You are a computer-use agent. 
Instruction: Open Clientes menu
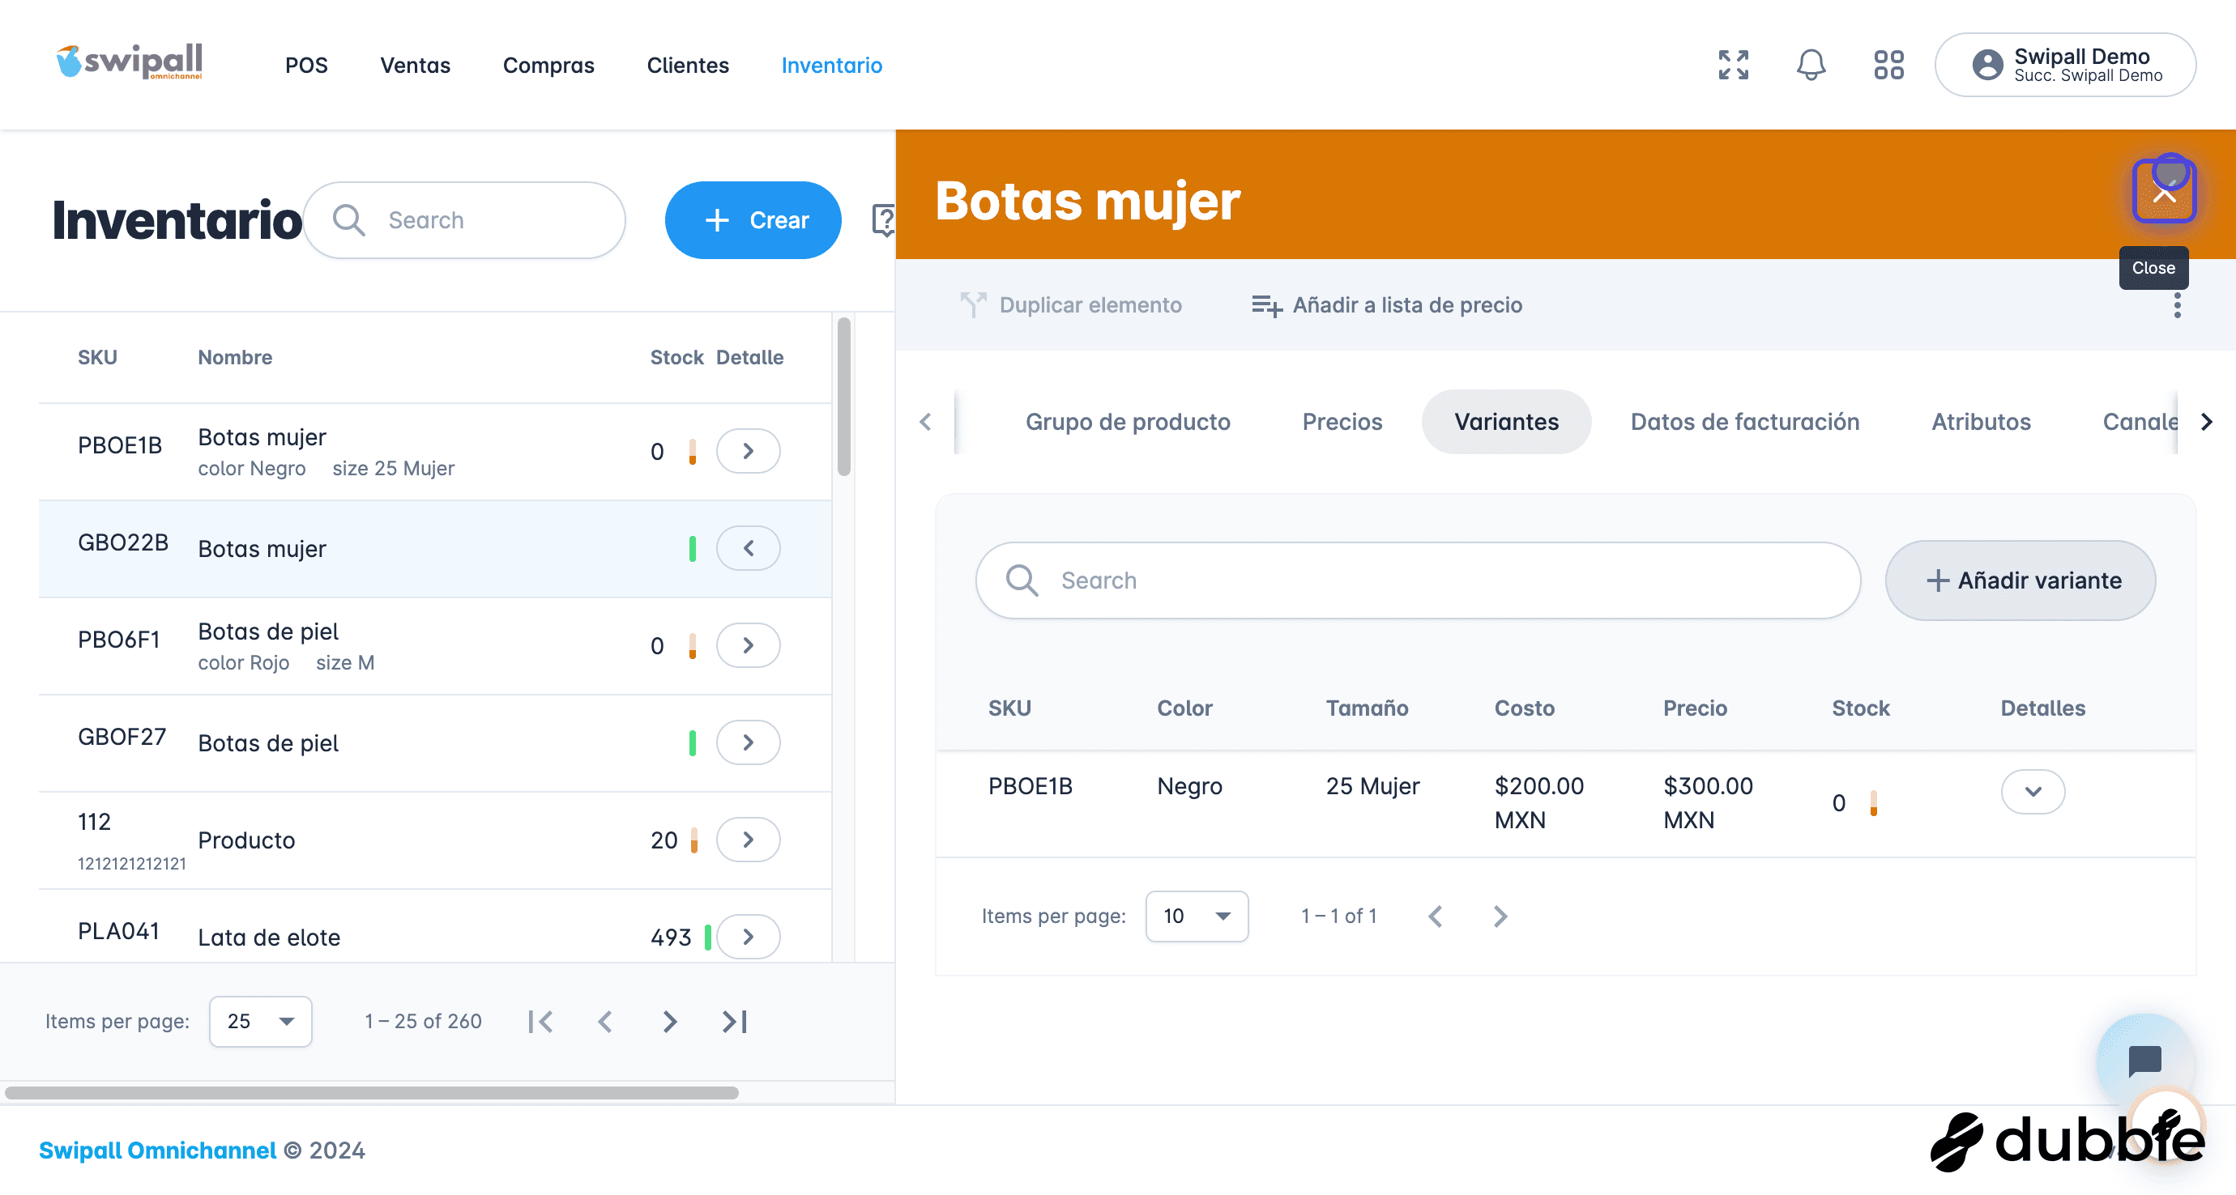click(688, 65)
